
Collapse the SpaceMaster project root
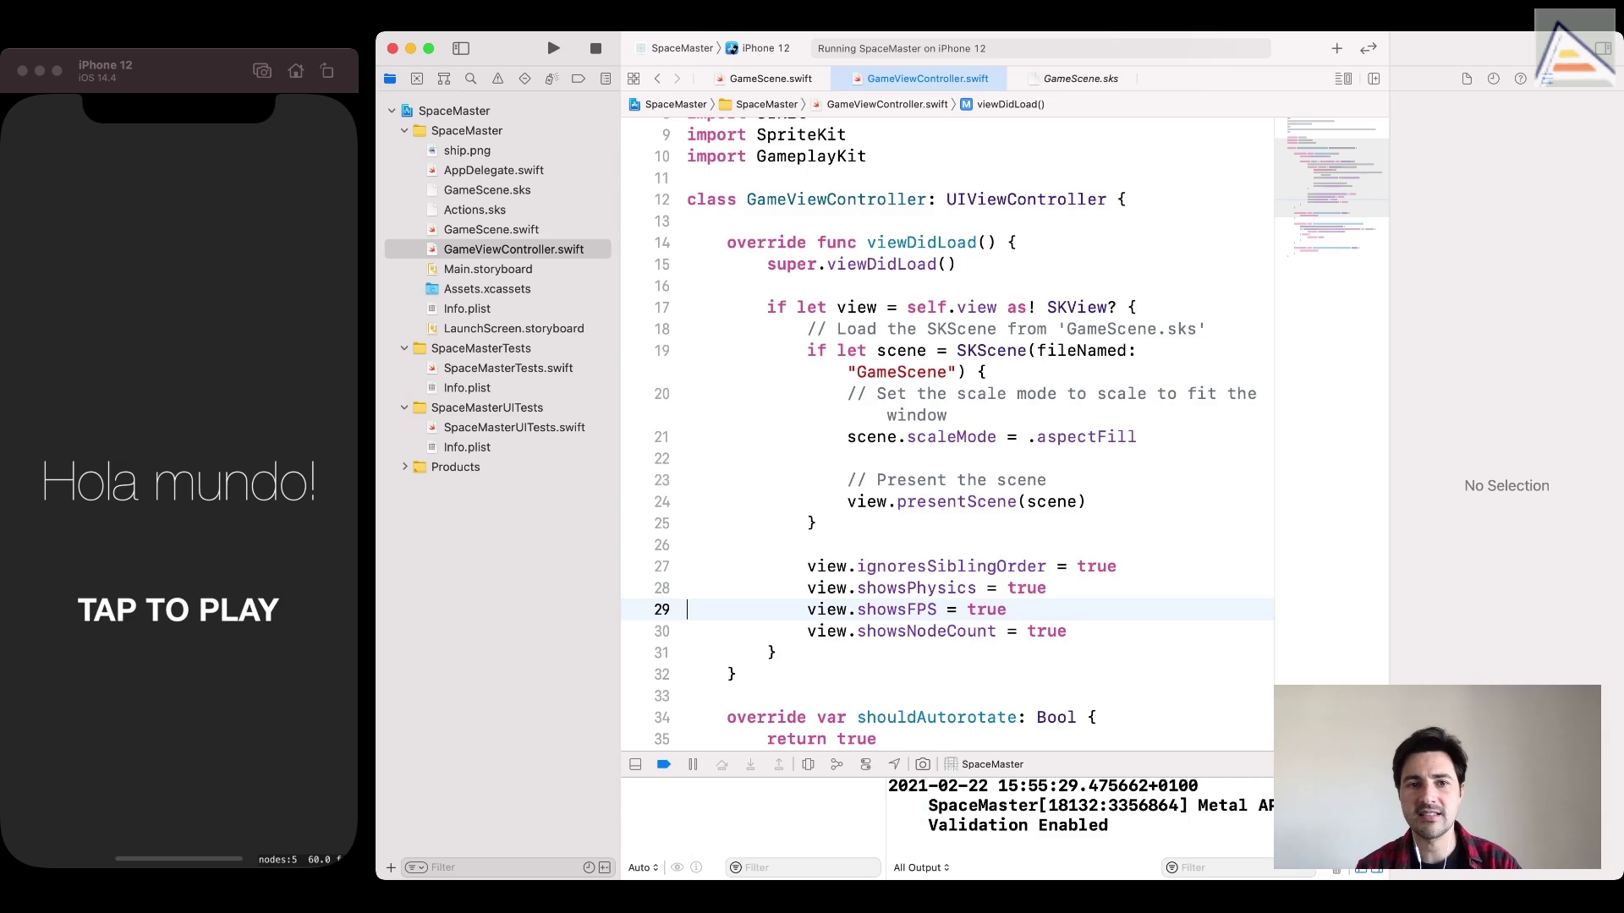click(392, 111)
